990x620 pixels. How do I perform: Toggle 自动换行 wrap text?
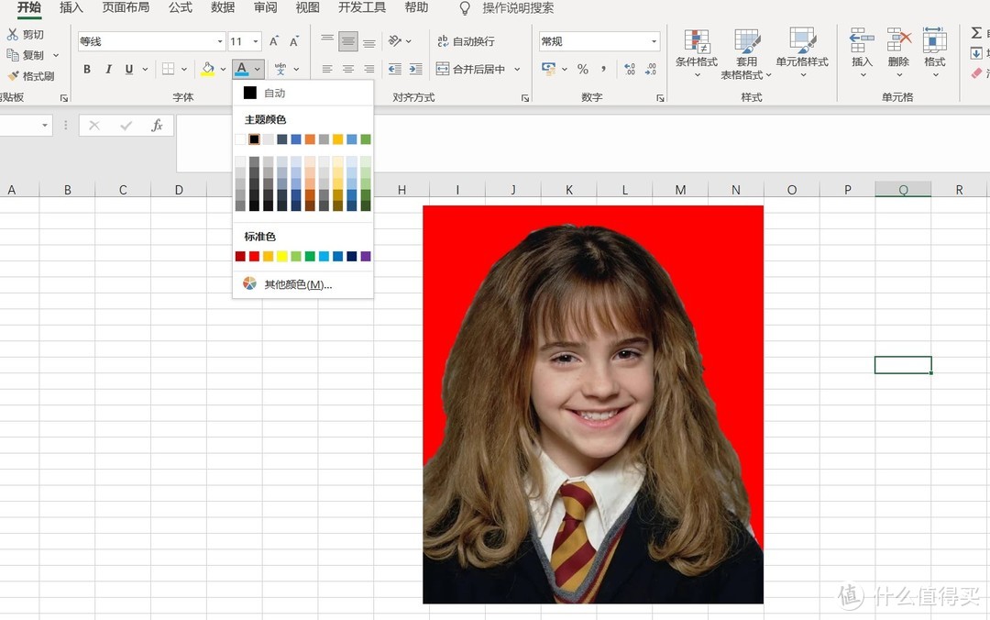[466, 41]
